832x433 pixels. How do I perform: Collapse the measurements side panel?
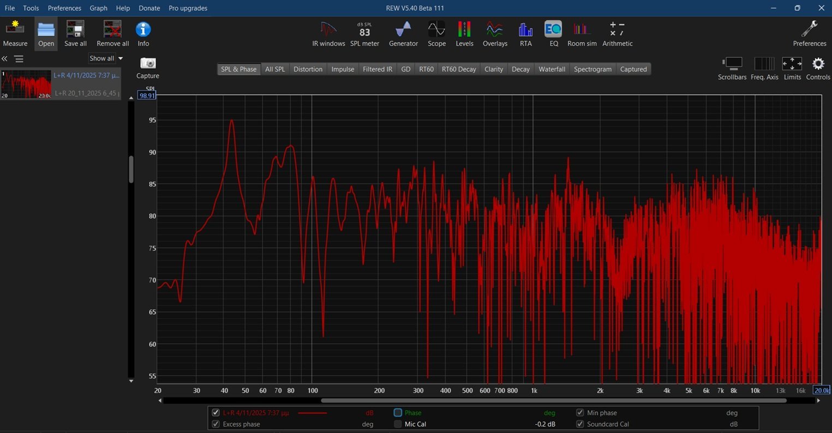[x=4, y=59]
